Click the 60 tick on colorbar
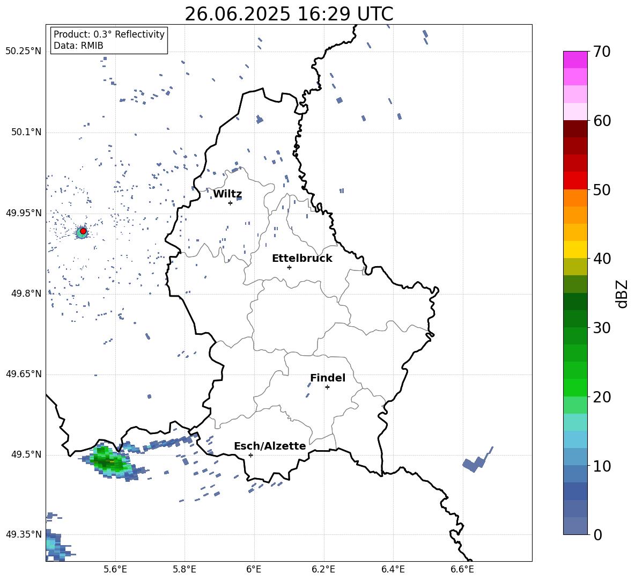 click(x=601, y=121)
